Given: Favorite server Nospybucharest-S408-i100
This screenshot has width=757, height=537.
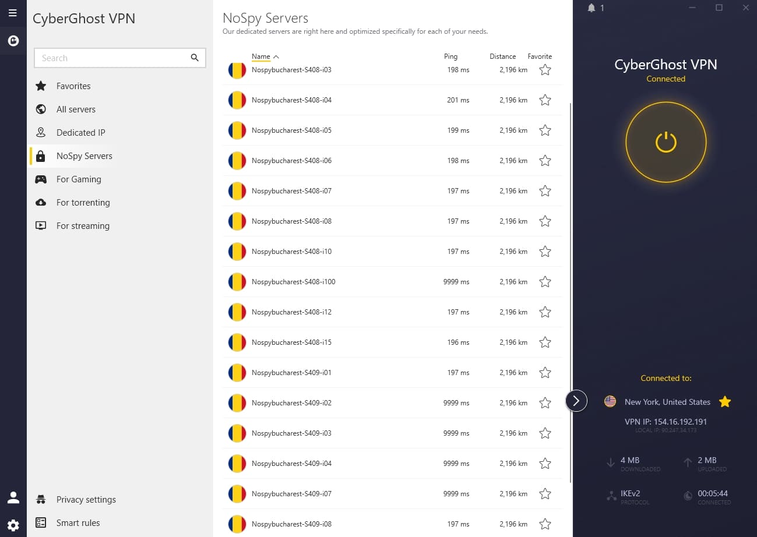Looking at the screenshot, I should pos(545,282).
